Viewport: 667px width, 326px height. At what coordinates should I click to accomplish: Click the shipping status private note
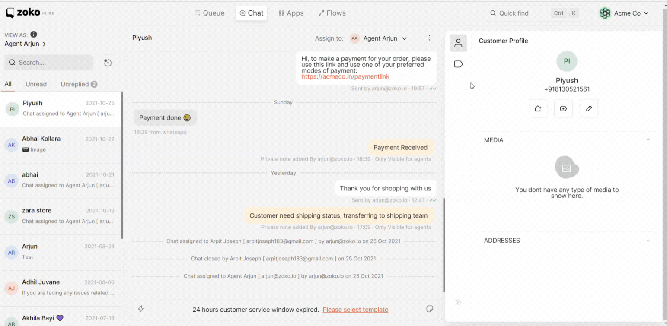pos(338,215)
